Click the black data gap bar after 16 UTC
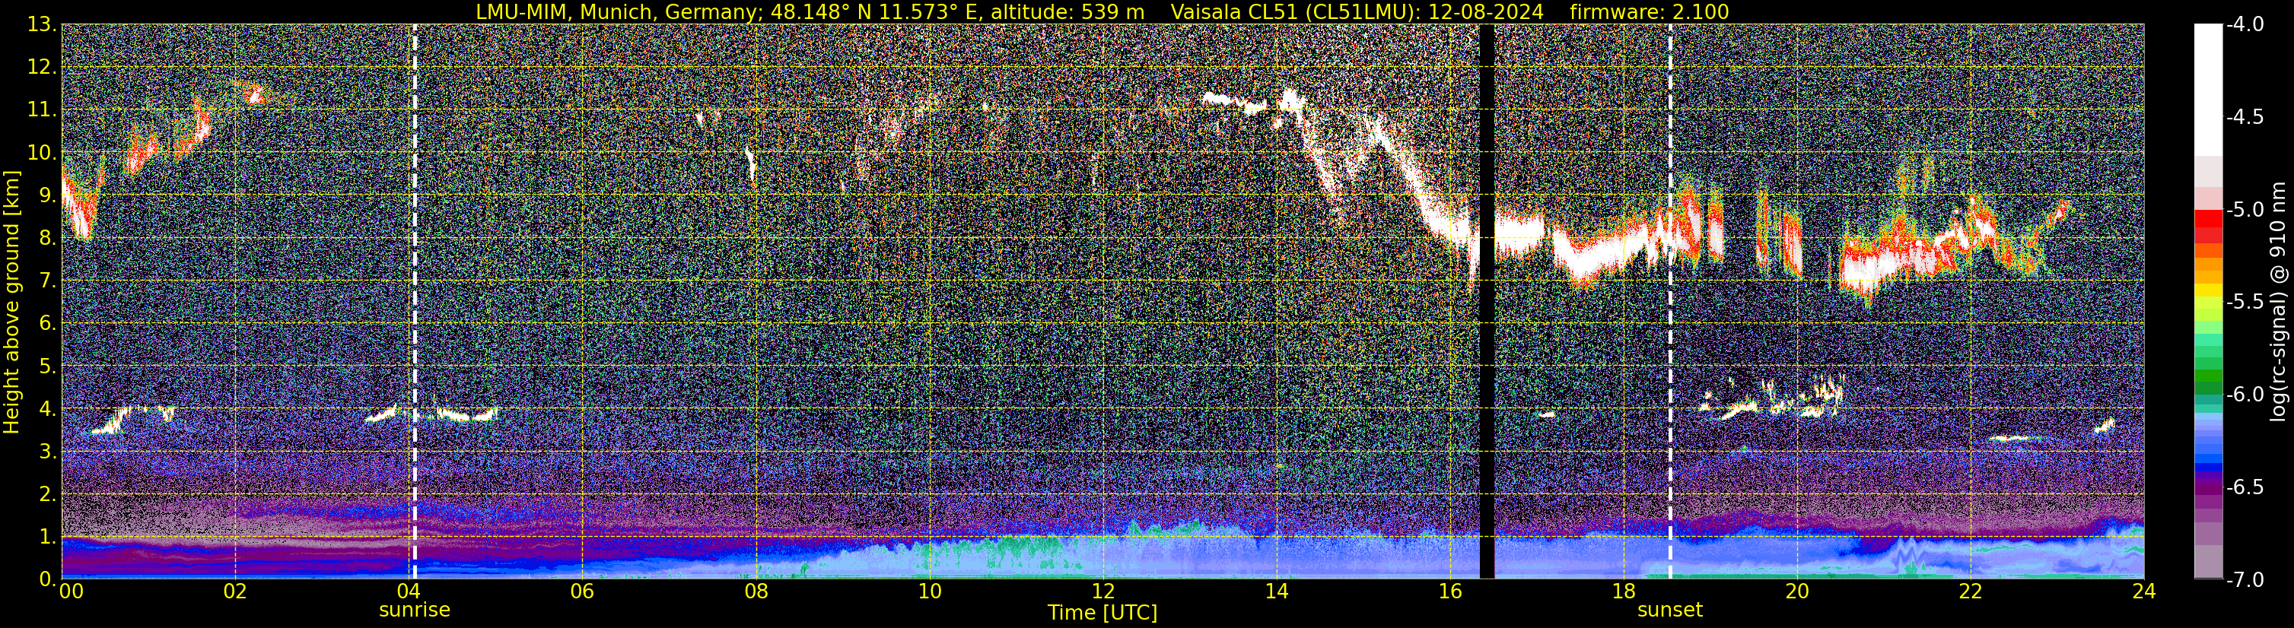Viewport: 2294px width, 628px height. (1486, 302)
